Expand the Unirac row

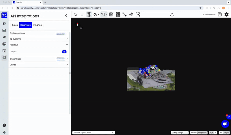coord(39,65)
